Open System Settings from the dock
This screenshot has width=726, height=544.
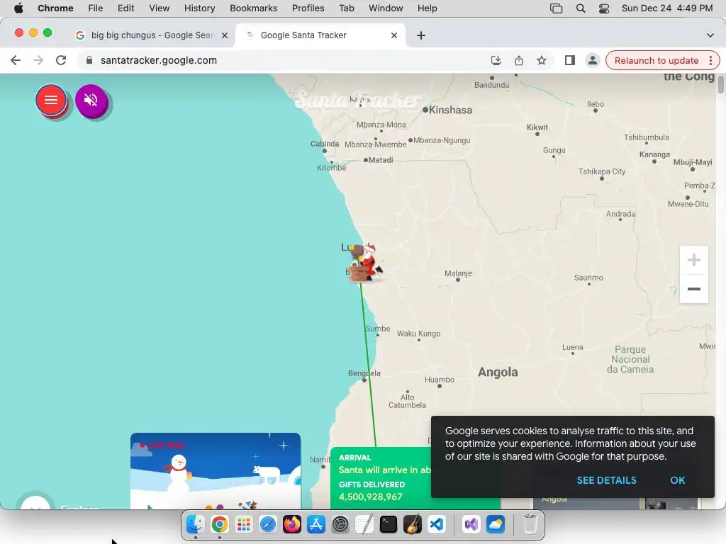click(x=340, y=525)
